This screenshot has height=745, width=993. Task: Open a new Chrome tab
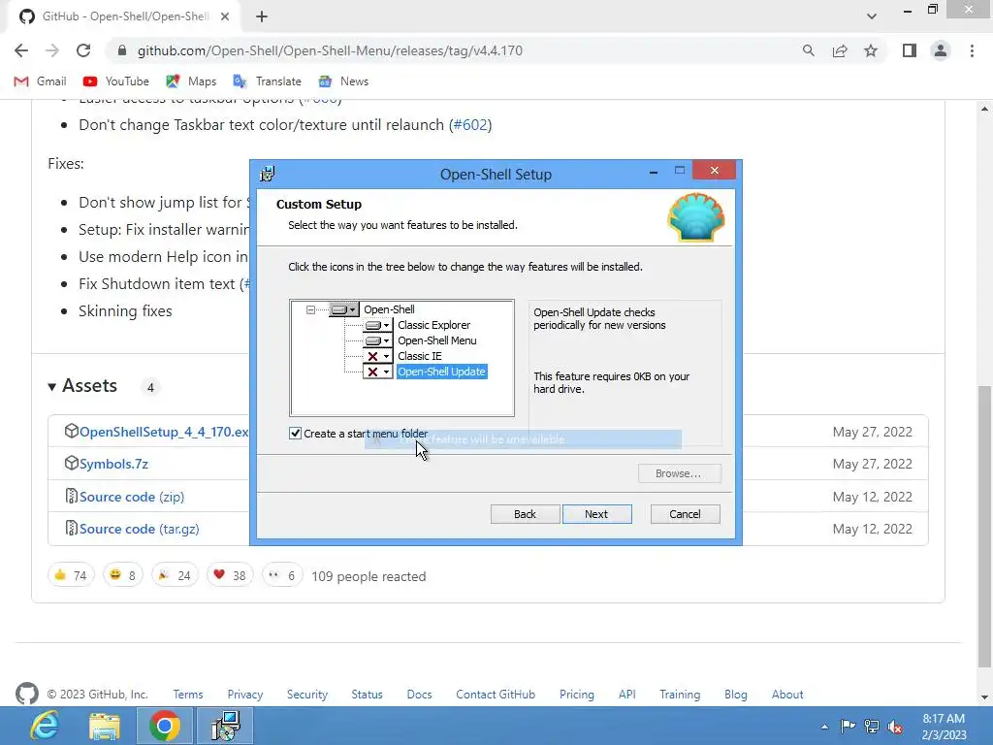point(262,17)
